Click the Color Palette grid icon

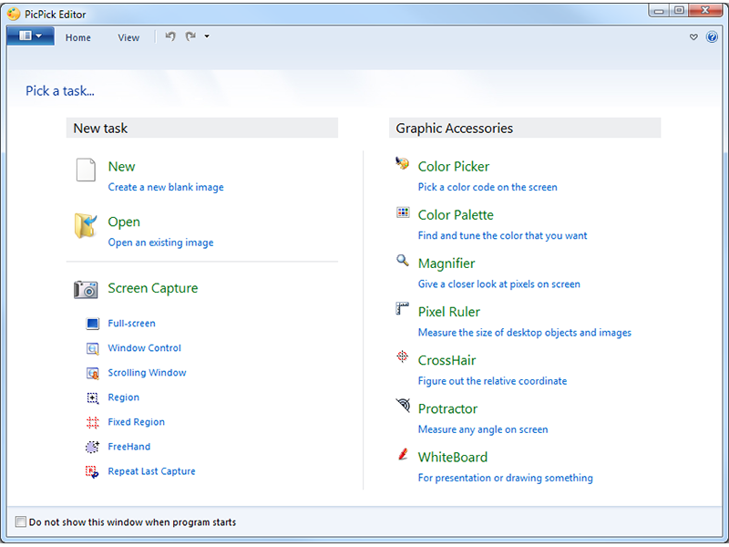[x=403, y=212]
